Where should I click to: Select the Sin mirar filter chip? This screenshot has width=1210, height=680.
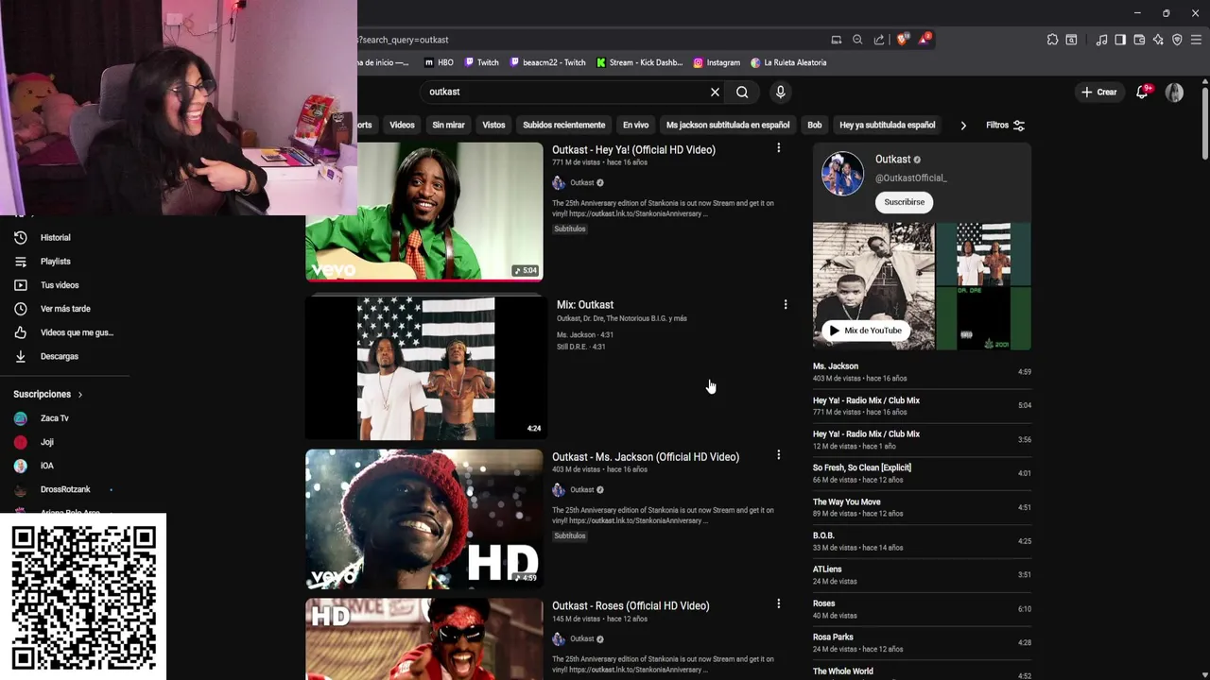[x=448, y=125]
